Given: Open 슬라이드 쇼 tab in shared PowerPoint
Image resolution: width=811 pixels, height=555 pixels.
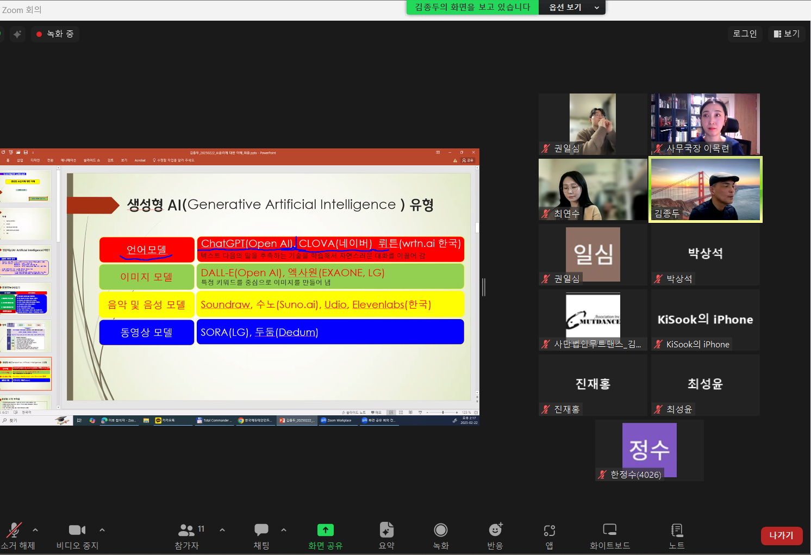Looking at the screenshot, I should point(92,160).
